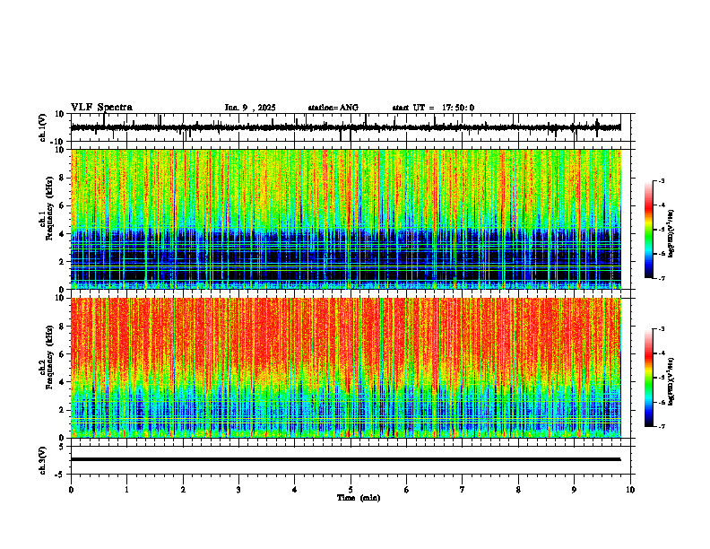
Task: Click the ch.1 spectrogram panel
Action: (345, 219)
